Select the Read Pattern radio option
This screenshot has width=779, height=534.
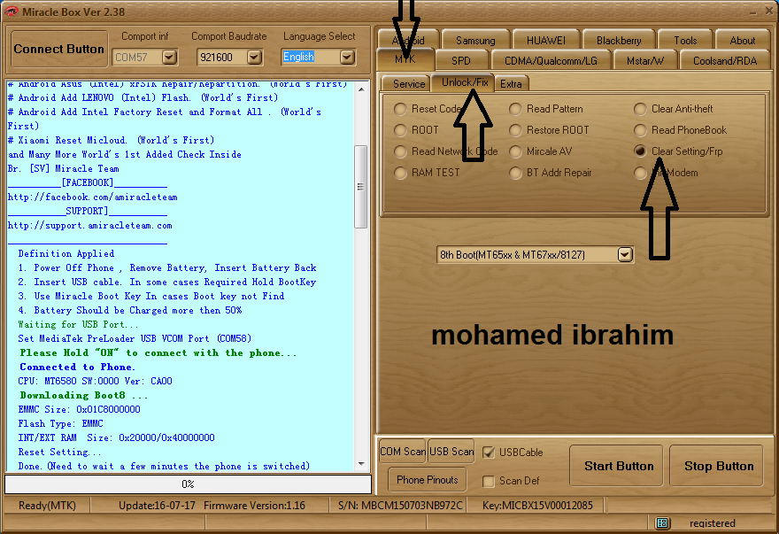tap(515, 109)
